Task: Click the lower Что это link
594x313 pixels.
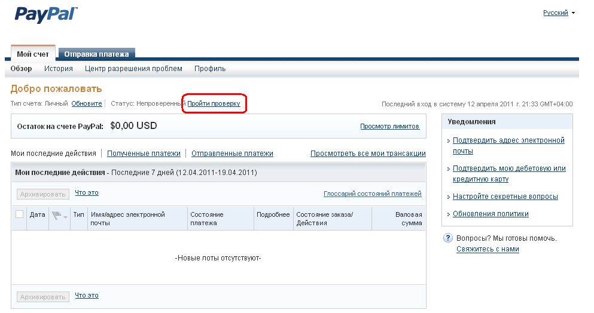Action: [x=87, y=295]
